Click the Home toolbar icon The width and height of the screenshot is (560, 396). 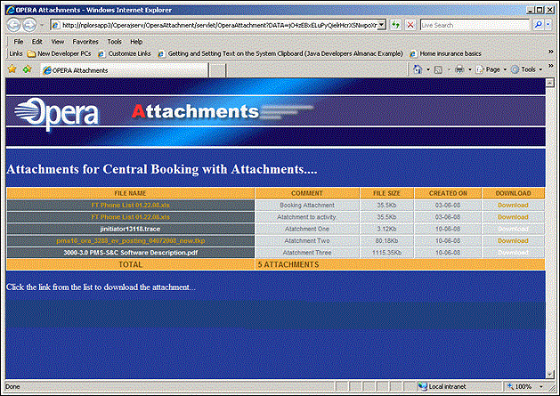click(x=417, y=69)
